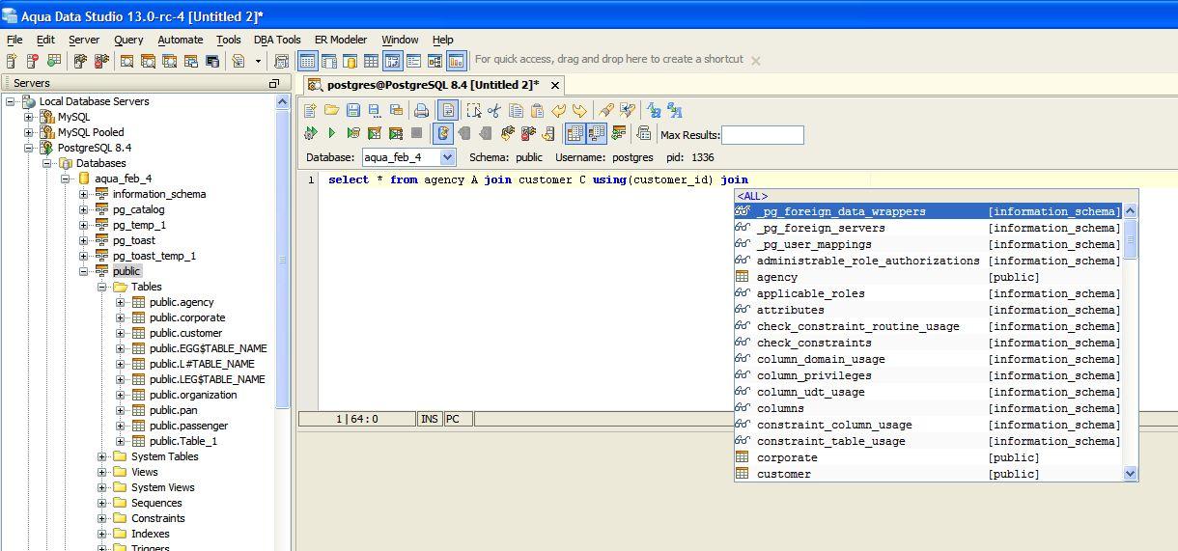The width and height of the screenshot is (1178, 551).
Task: Open the DBA Tools menu
Action: [277, 40]
